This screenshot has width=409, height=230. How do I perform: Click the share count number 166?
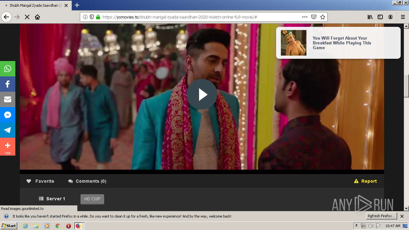pyautogui.click(x=8, y=153)
